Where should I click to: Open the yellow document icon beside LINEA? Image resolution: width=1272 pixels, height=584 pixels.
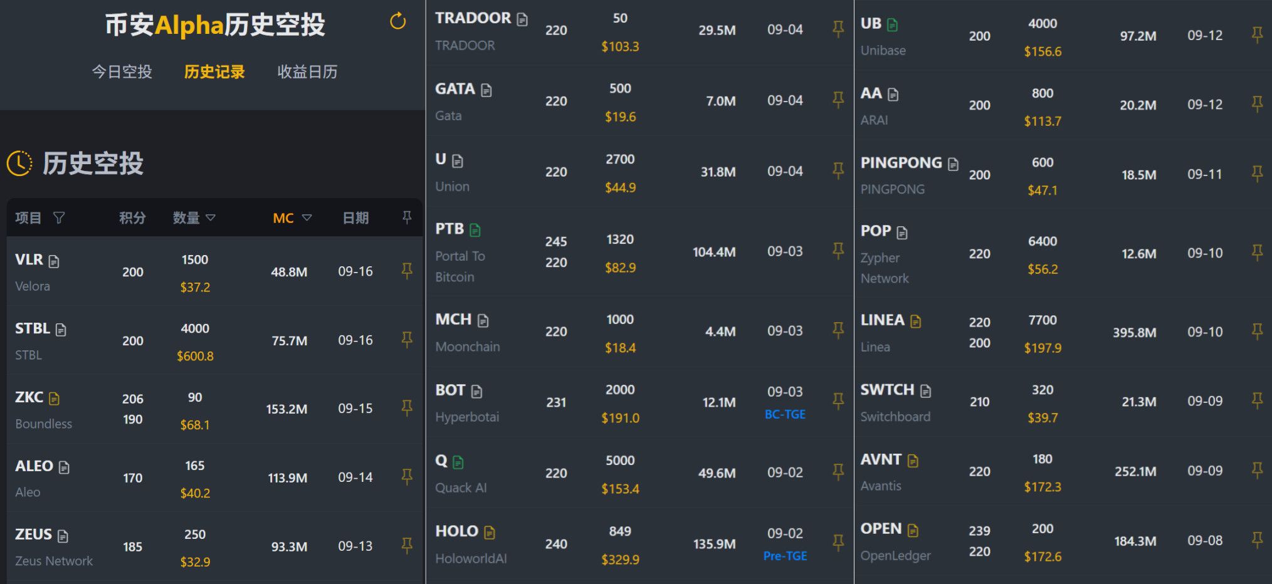coord(916,321)
